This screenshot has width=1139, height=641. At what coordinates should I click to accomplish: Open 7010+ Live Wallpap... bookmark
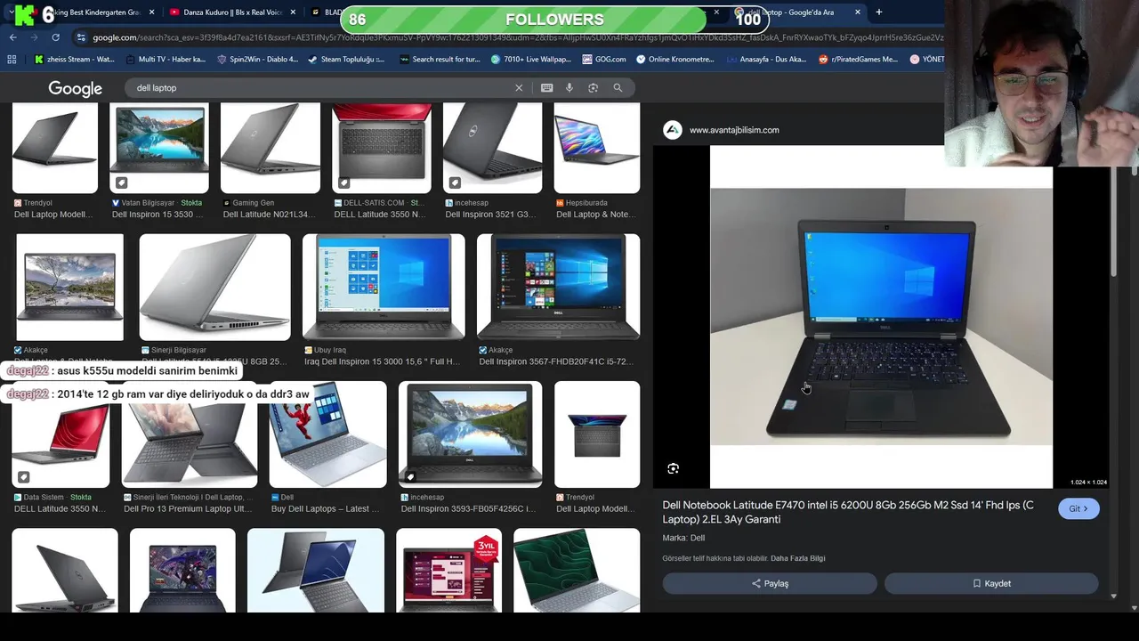[x=530, y=60]
